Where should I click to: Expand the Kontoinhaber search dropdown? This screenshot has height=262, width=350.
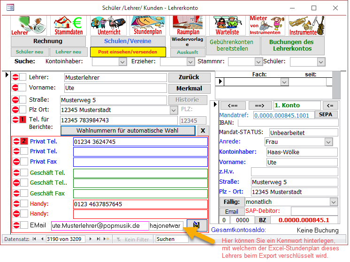(x=122, y=62)
